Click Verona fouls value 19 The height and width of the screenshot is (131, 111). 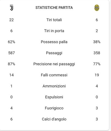[x=97, y=75]
